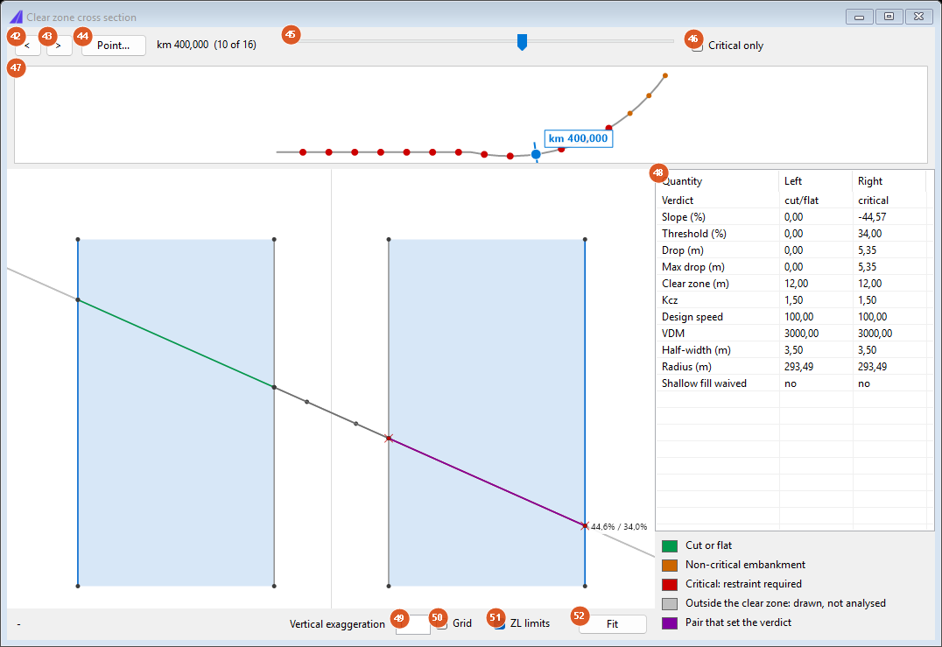Click the blue station slider thumb
Image resolution: width=942 pixels, height=647 pixels.
click(x=522, y=42)
